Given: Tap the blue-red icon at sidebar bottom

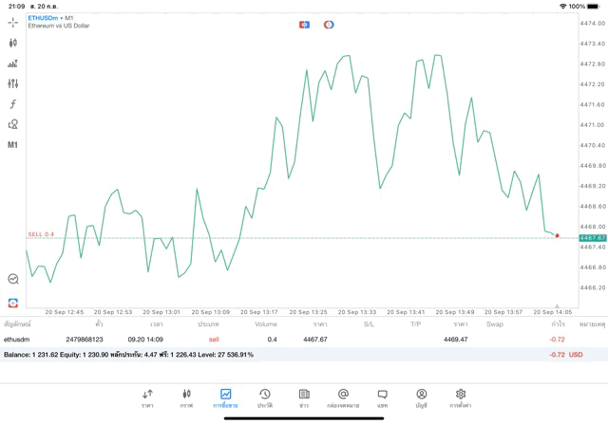Looking at the screenshot, I should click(12, 303).
